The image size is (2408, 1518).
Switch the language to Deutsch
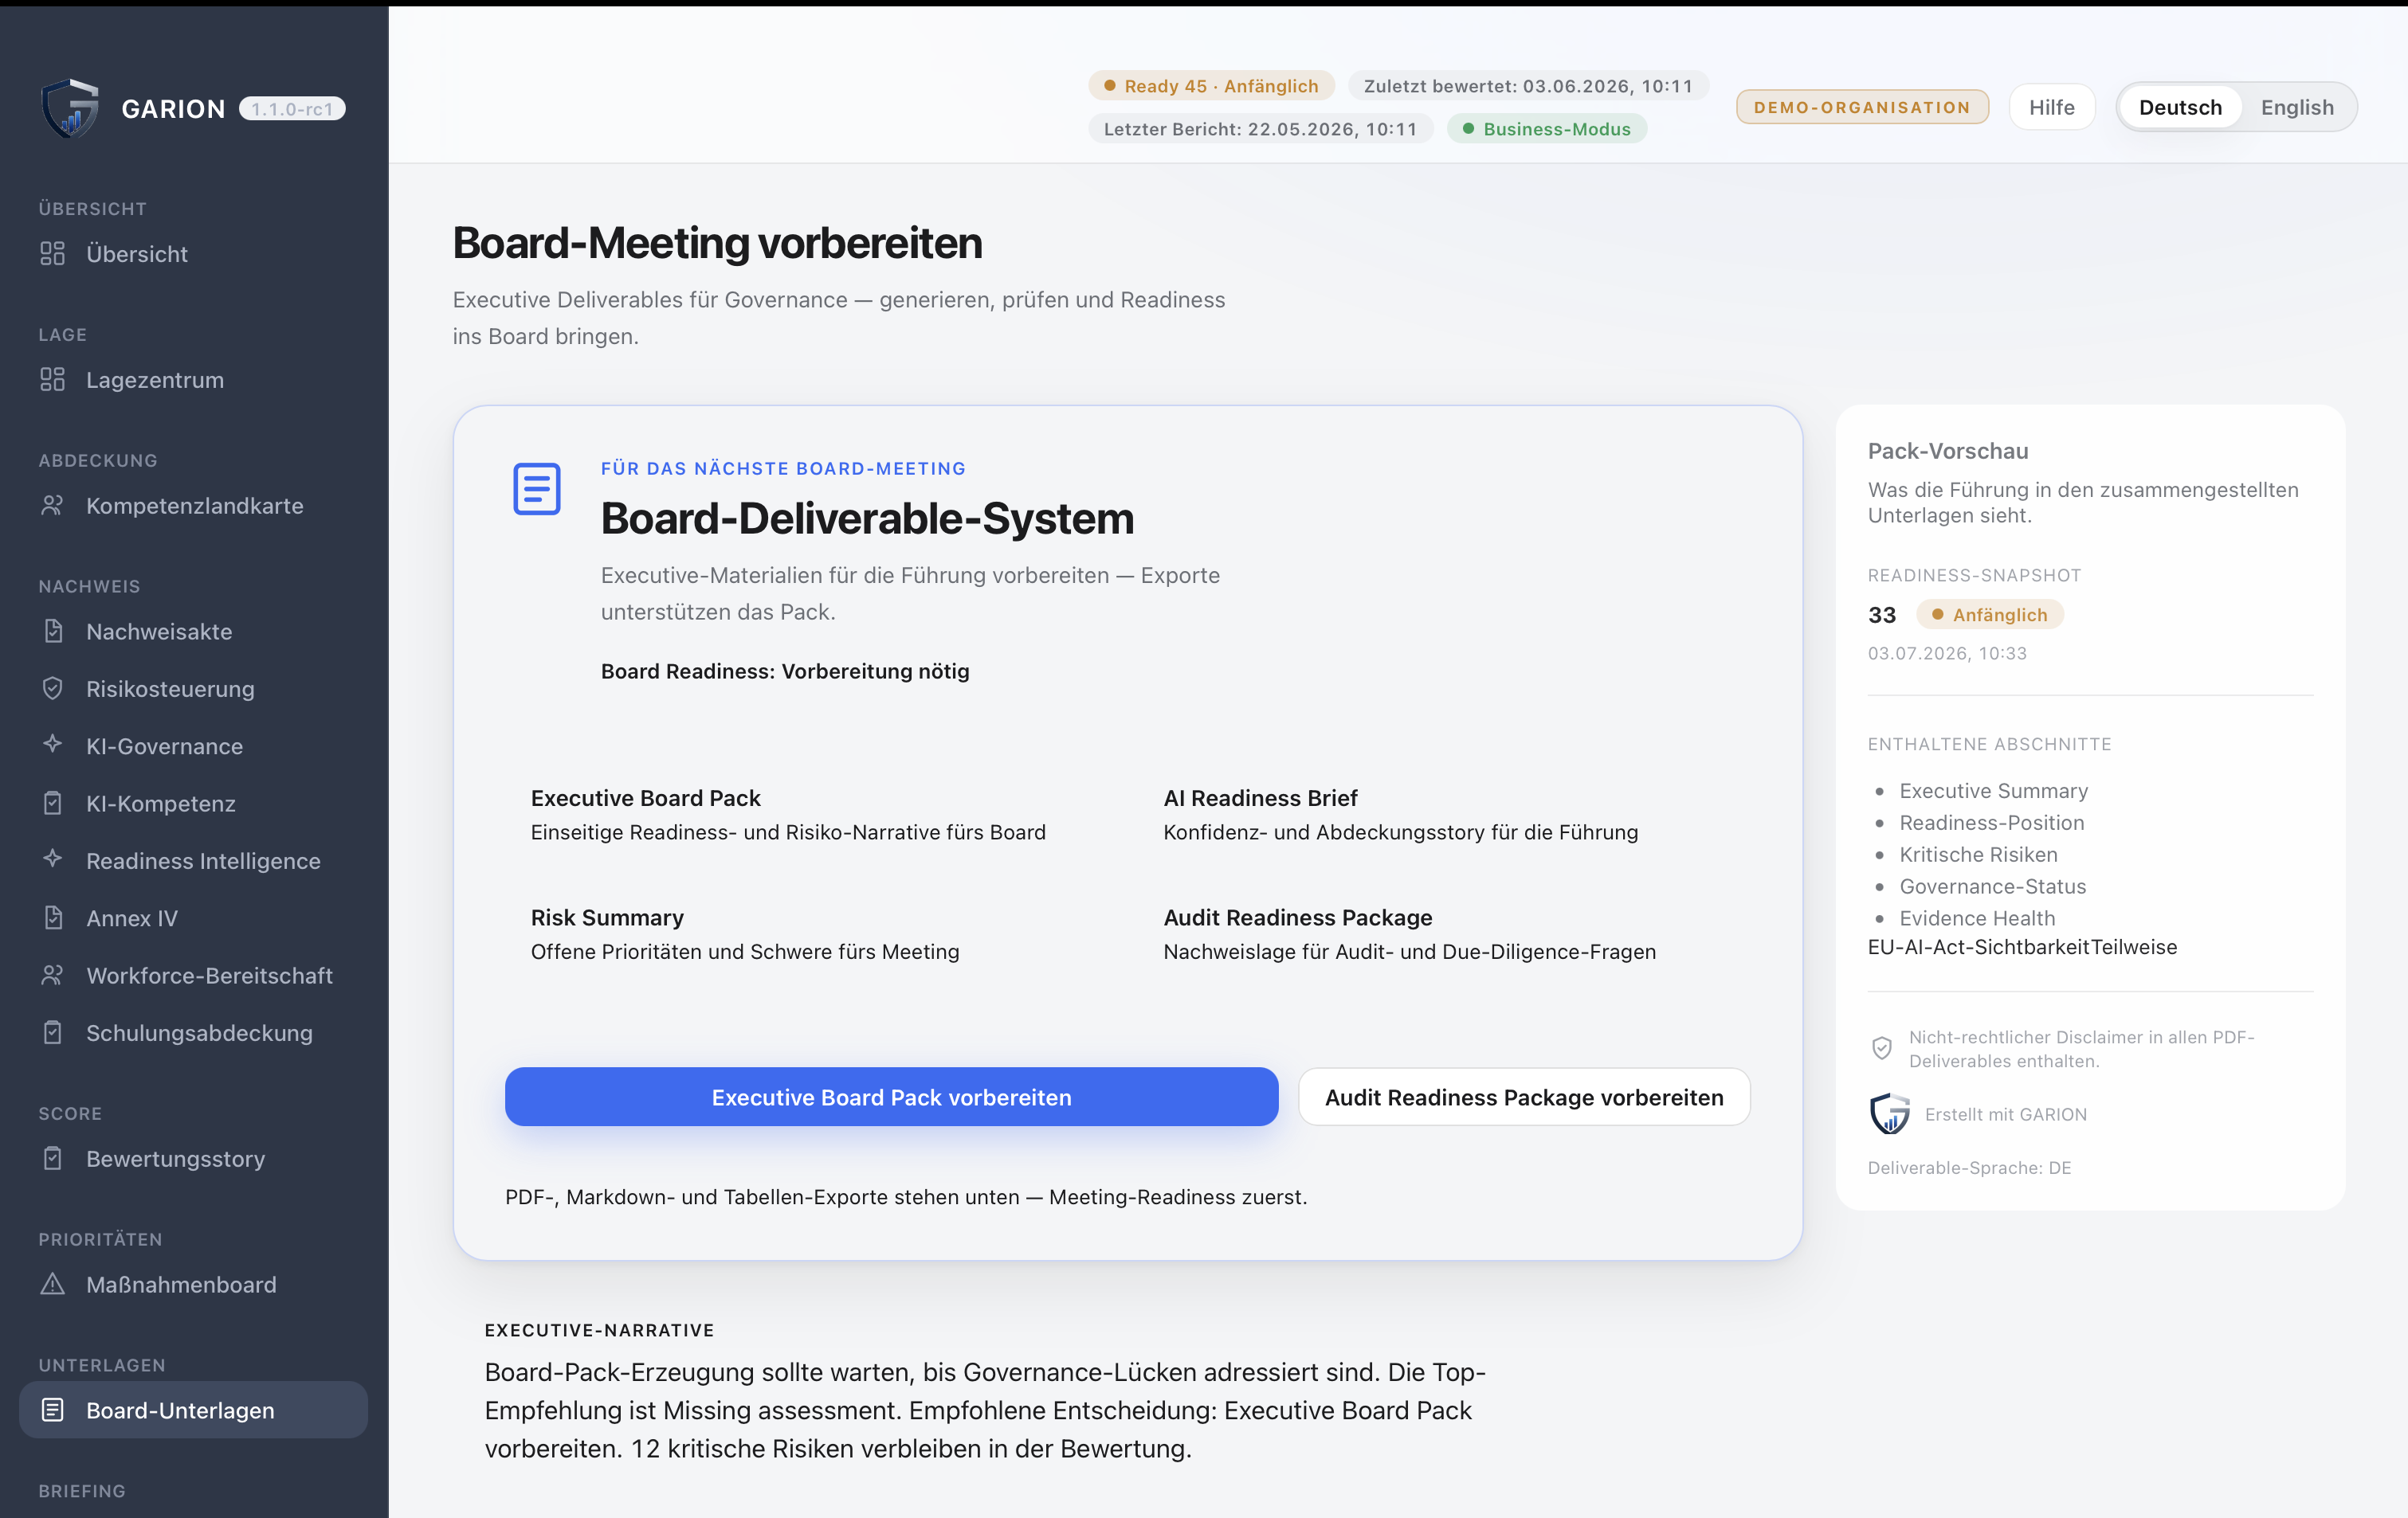click(2180, 107)
